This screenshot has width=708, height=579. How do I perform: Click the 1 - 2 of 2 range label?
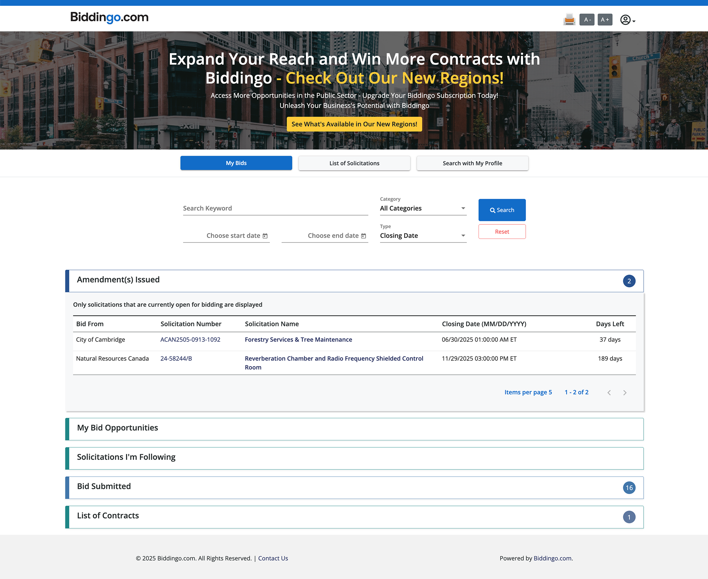tap(577, 392)
